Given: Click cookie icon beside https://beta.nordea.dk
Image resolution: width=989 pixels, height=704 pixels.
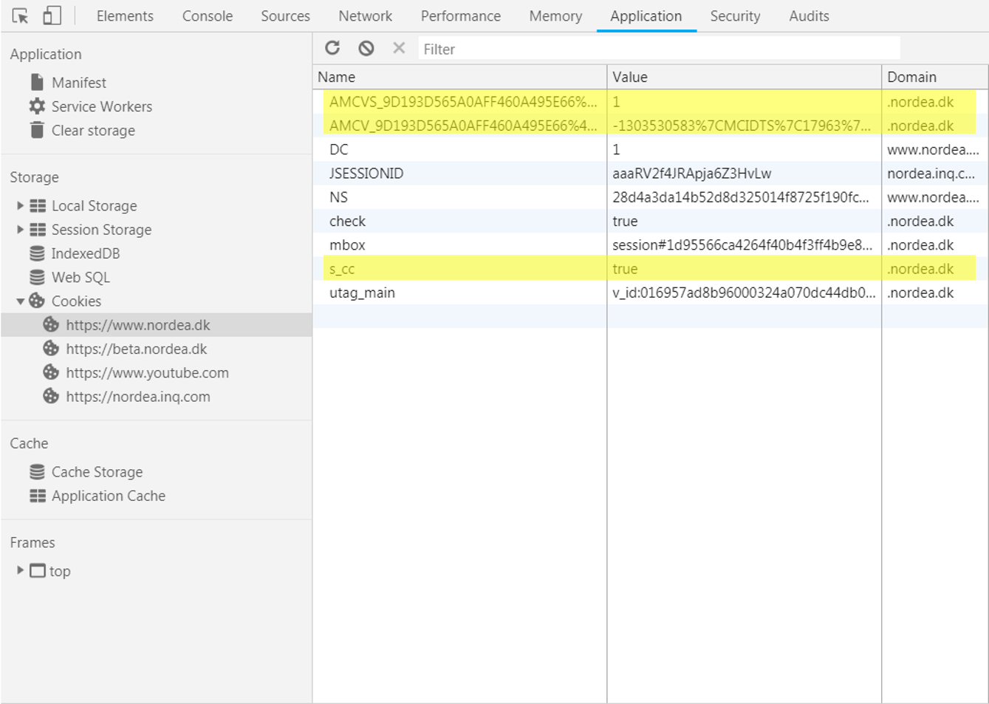Looking at the screenshot, I should [x=51, y=348].
